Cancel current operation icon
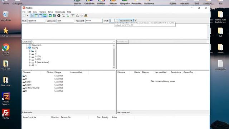Image resolution: width=229 pixels, height=129 pixels. pyautogui.click(x=59, y=16)
